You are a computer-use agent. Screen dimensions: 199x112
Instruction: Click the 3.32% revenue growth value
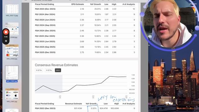[x=94, y=109]
